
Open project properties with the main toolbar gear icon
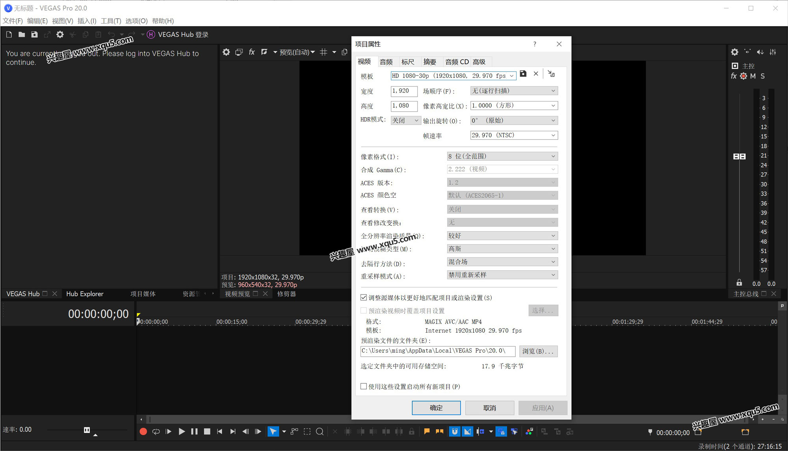[60, 35]
